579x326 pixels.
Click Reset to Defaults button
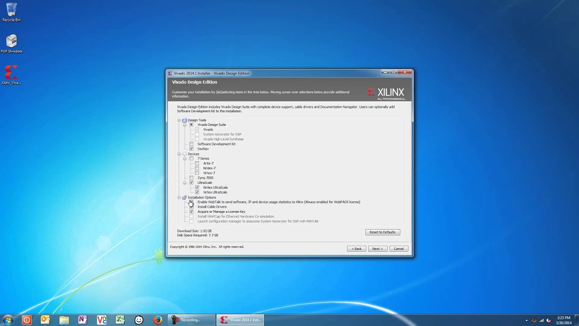[383, 232]
